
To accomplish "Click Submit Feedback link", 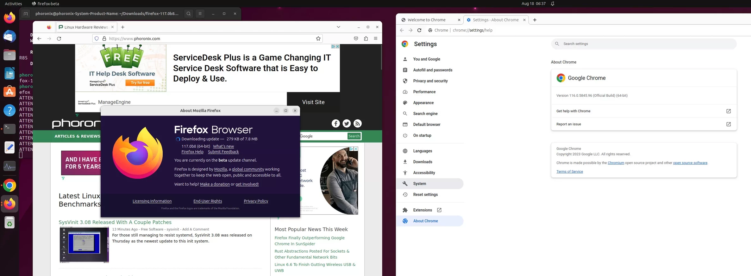I will 223,152.
